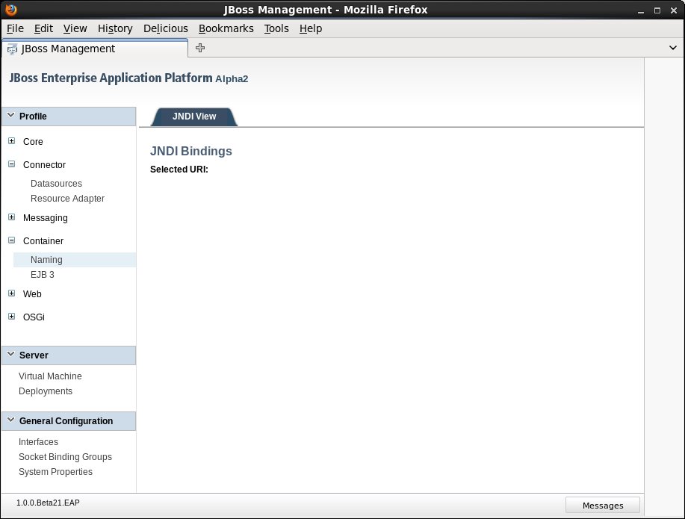Close the Firefox window
Viewport: 685px width, 519px height.
[673, 10]
